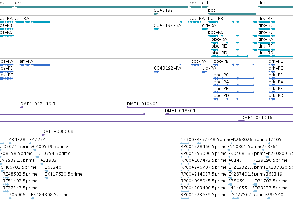The width and height of the screenshot is (293, 200).
Task: Click the bbc gene bar
Action: pos(232,14)
